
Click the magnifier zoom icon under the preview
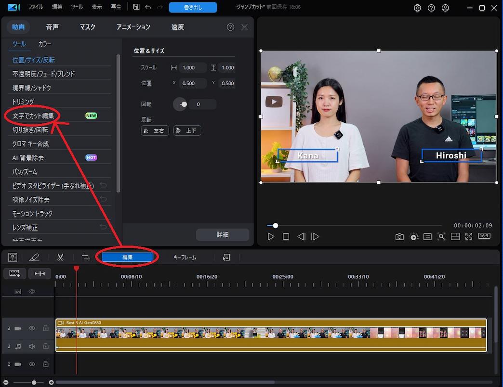442,236
